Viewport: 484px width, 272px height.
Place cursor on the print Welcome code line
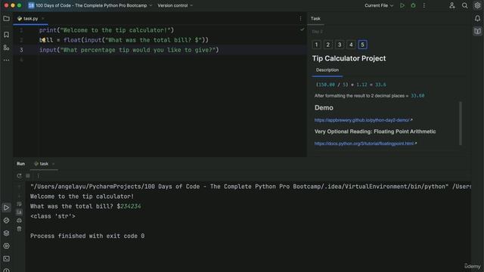pos(107,30)
